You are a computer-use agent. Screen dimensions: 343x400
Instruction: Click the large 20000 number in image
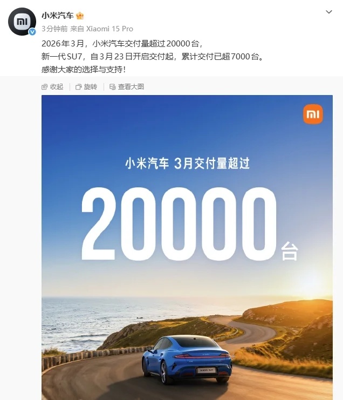[179, 224]
